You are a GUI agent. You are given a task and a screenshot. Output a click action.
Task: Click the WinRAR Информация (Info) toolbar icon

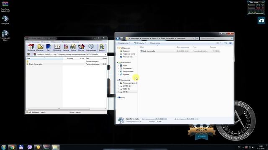91,47
